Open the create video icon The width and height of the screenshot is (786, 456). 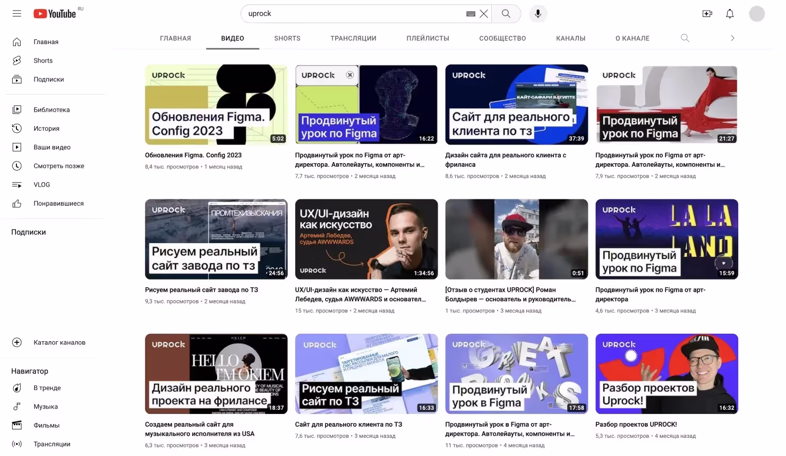point(707,14)
